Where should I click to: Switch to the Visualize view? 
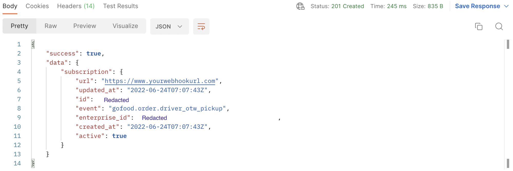coord(125,26)
